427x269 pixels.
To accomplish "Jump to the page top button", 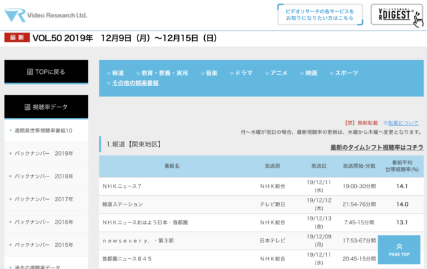I will (399, 250).
